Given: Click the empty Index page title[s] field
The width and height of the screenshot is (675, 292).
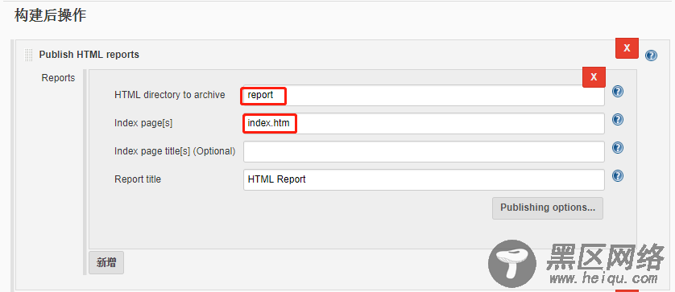Looking at the screenshot, I should tap(424, 151).
